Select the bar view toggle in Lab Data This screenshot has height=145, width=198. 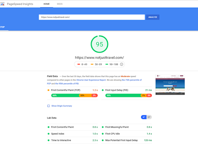pyautogui.click(x=144, y=117)
